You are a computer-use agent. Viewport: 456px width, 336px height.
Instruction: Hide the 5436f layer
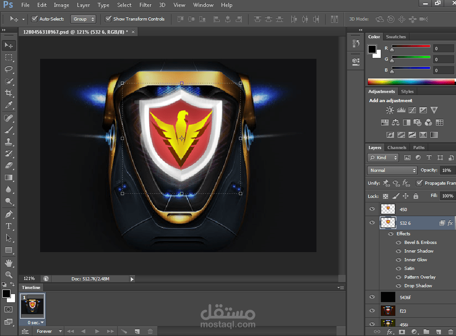[372, 297]
